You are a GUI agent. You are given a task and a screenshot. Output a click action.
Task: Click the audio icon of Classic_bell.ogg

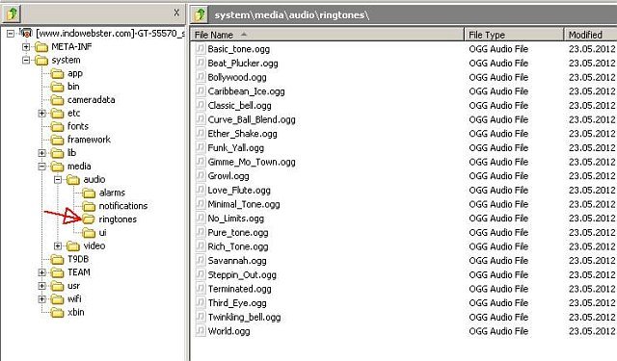[x=201, y=105]
